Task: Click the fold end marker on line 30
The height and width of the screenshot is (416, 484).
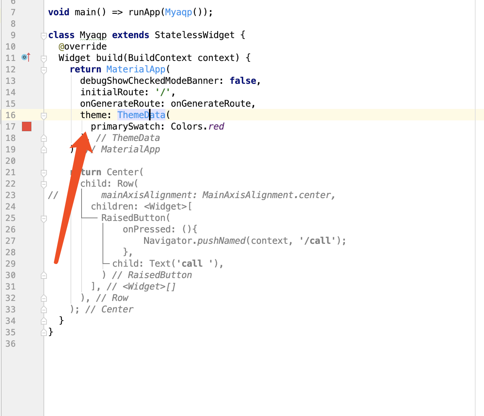Action: point(44,275)
